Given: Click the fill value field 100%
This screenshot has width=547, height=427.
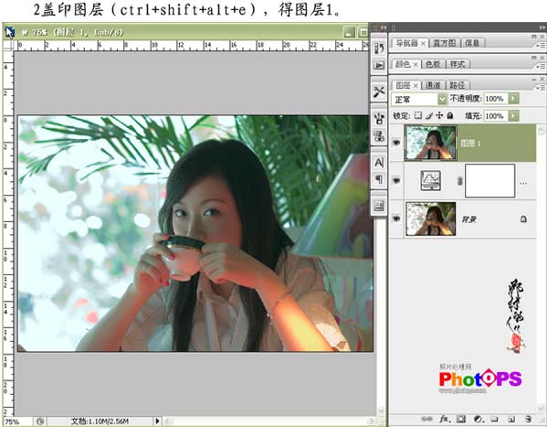Looking at the screenshot, I should (495, 115).
